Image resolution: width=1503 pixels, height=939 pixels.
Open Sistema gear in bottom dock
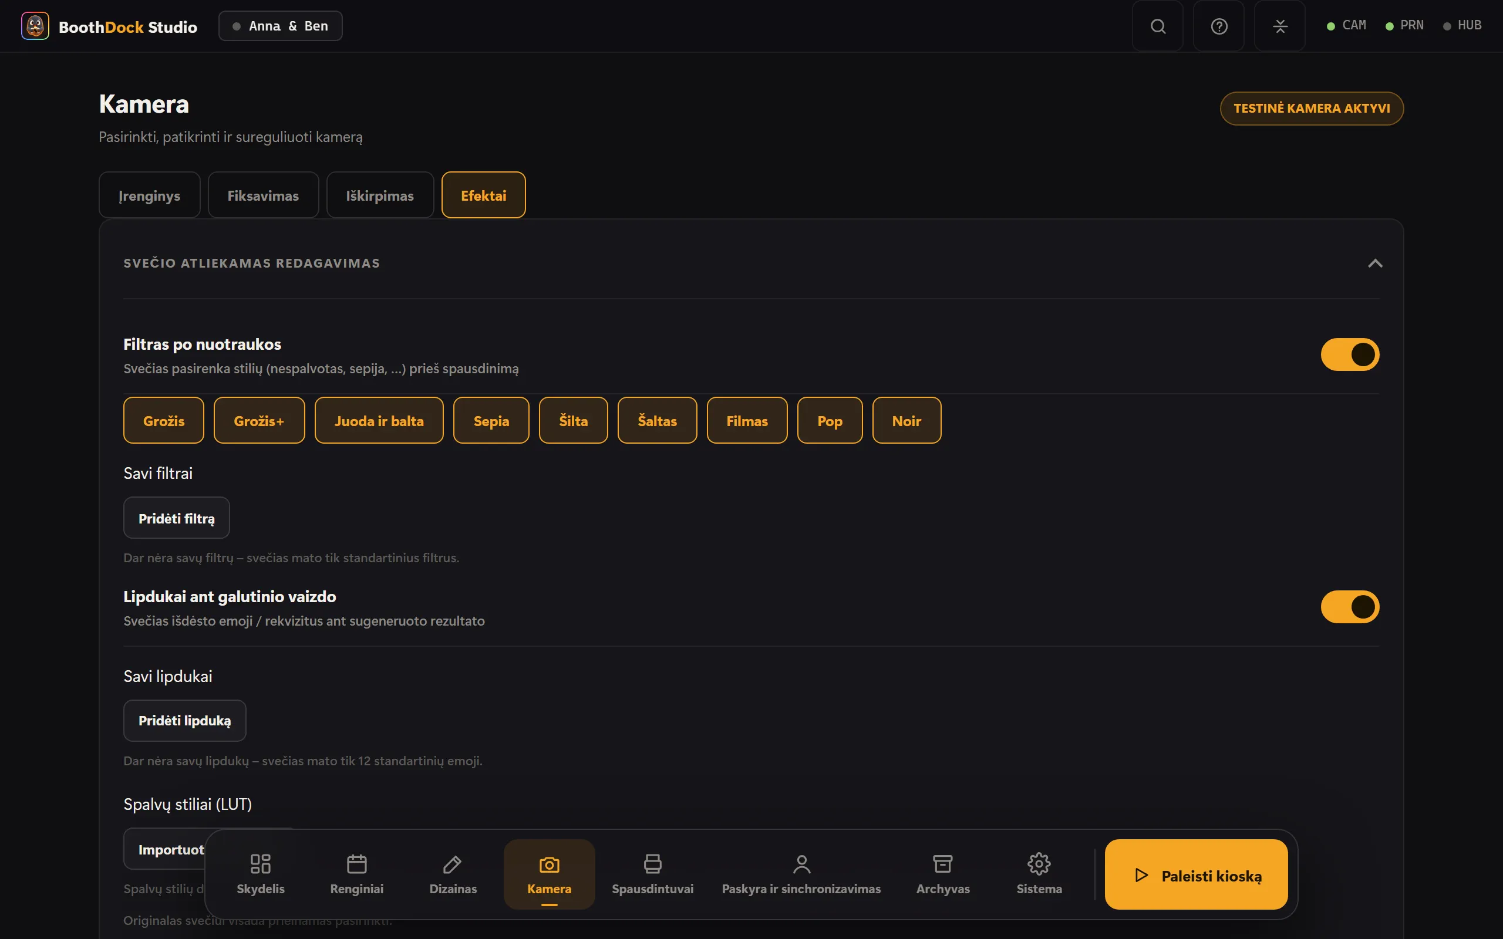pyautogui.click(x=1039, y=874)
